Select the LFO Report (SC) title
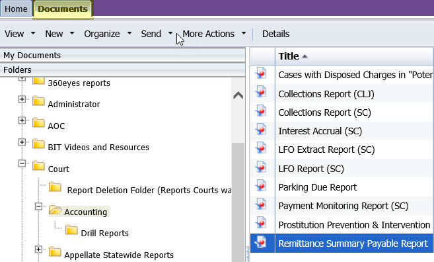The height and width of the screenshot is (262, 434). click(x=311, y=169)
